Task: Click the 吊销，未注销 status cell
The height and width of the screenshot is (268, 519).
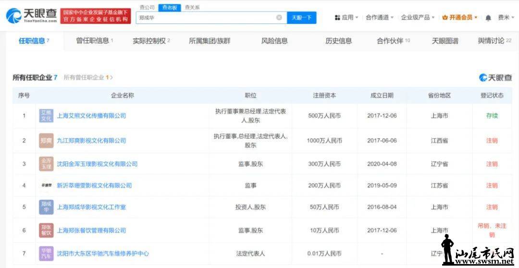Action: click(492, 230)
